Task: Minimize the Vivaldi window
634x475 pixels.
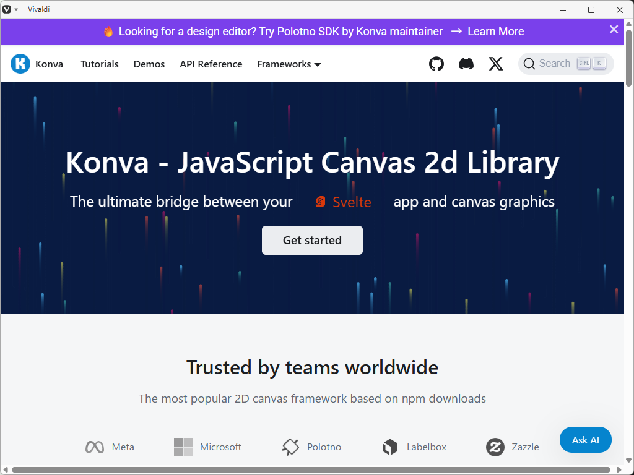Action: tap(563, 10)
